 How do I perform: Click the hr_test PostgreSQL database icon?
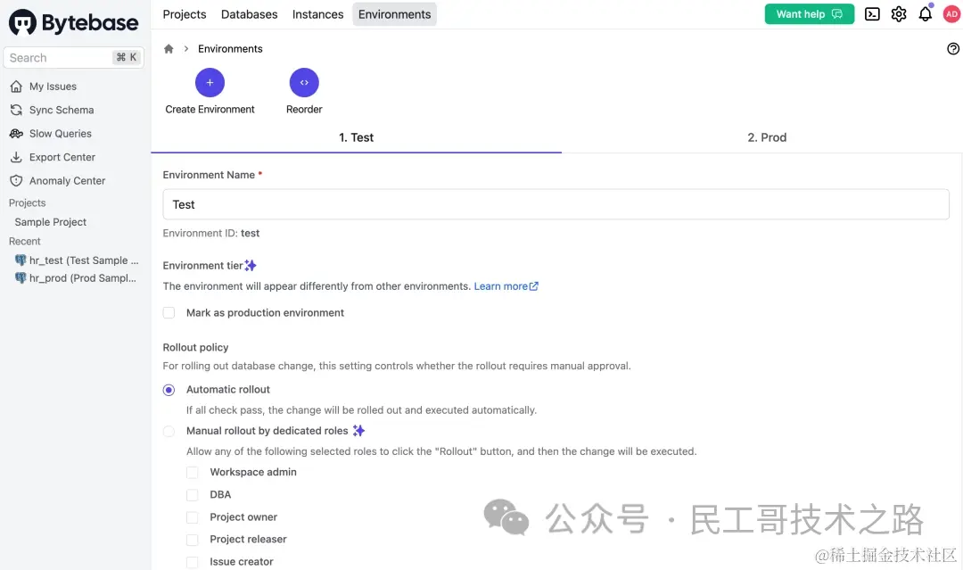tap(21, 260)
